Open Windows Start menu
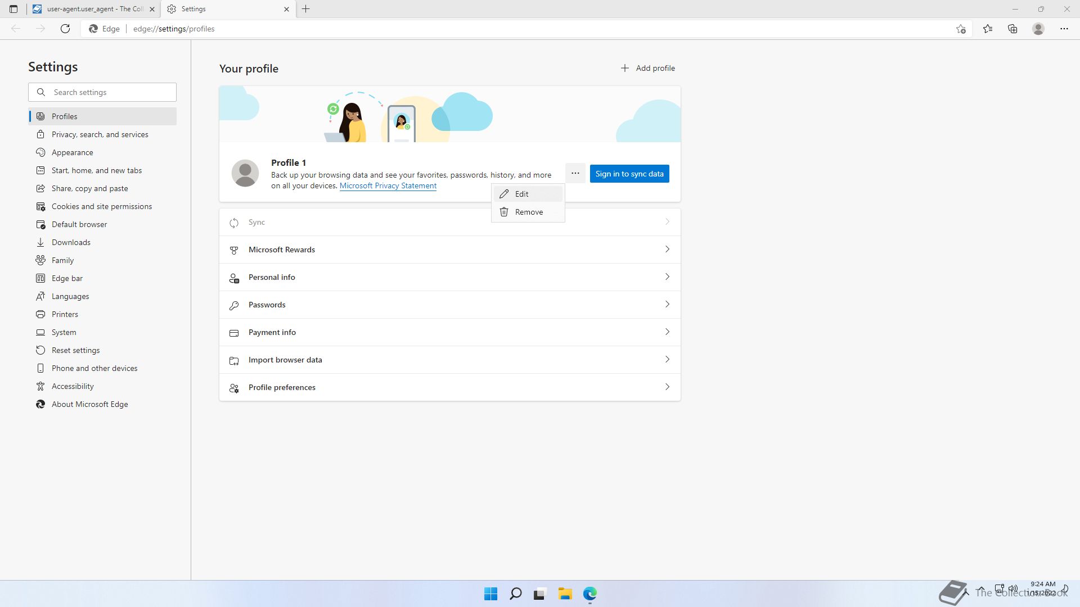1080x607 pixels. click(x=490, y=594)
